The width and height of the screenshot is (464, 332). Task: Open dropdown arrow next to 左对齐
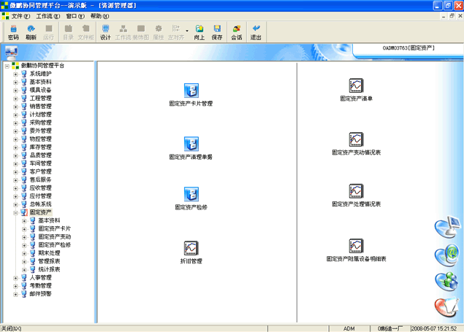(x=187, y=31)
